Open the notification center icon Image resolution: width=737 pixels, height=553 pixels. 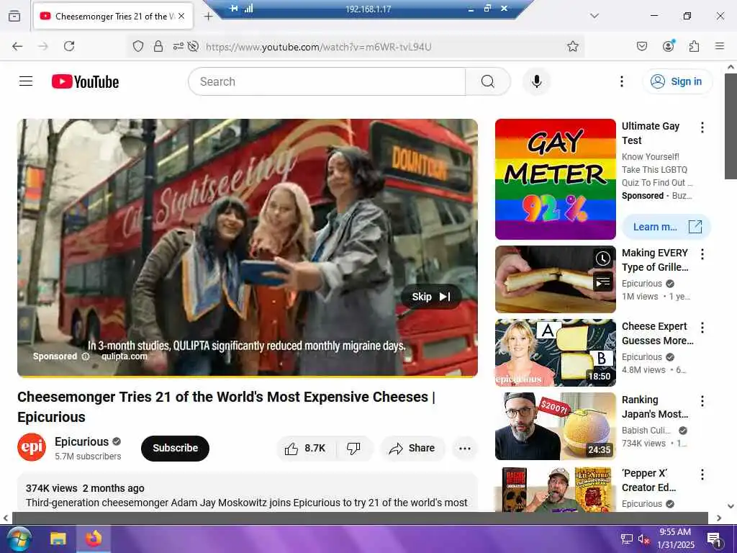(x=715, y=539)
